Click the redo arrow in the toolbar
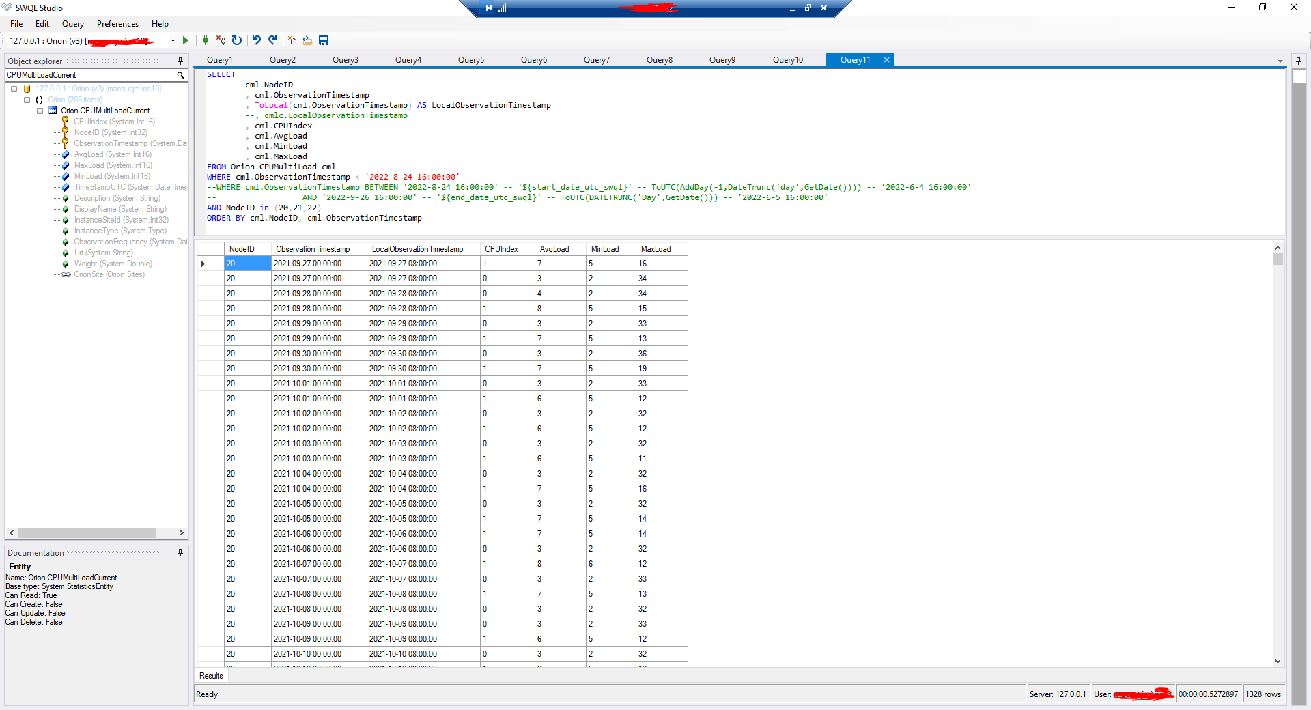 (x=272, y=41)
